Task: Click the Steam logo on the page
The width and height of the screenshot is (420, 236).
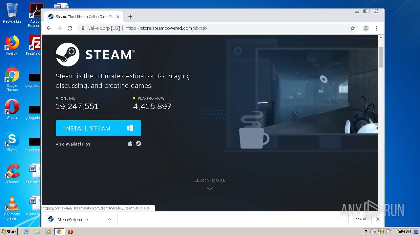Action: [95, 54]
